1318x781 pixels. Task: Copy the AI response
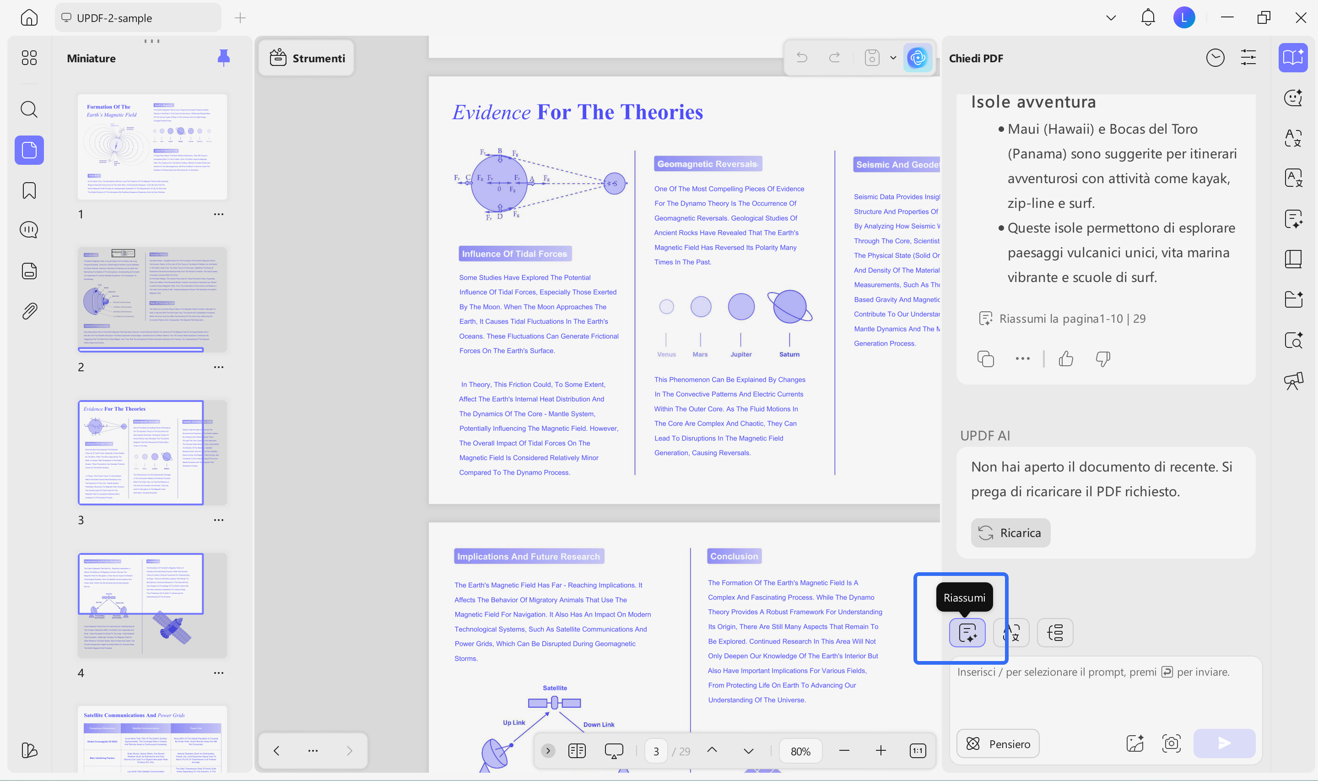click(x=985, y=359)
